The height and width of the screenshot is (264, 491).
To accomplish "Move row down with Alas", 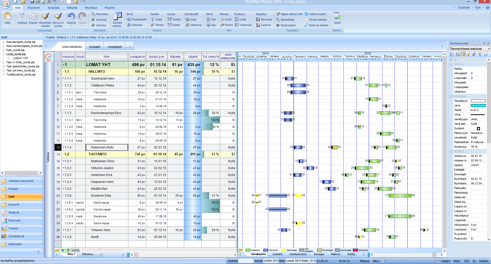I will (211, 25).
